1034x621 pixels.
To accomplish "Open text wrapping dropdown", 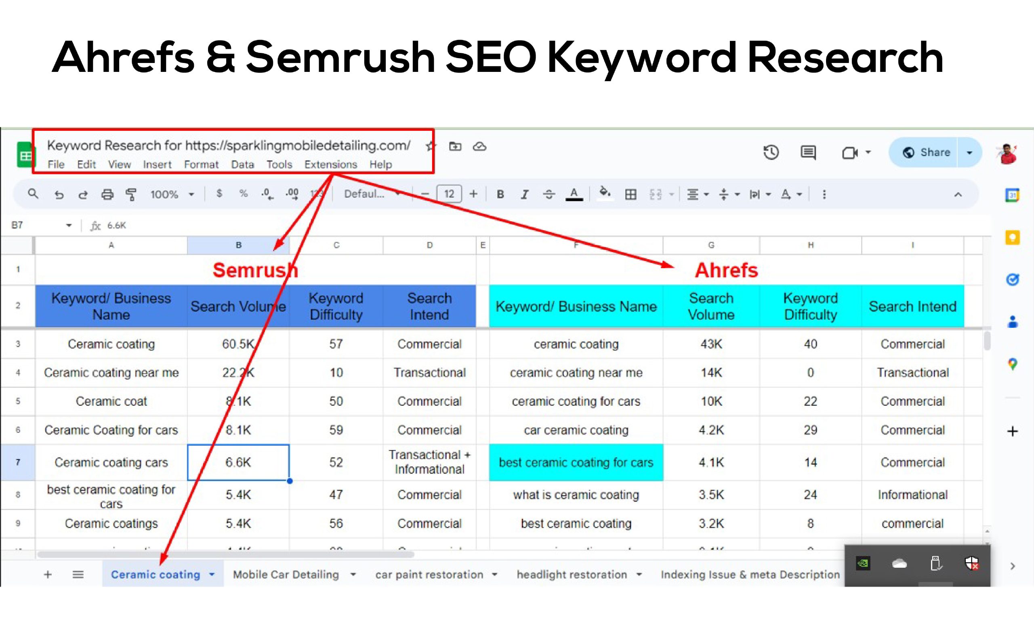I will pos(760,194).
